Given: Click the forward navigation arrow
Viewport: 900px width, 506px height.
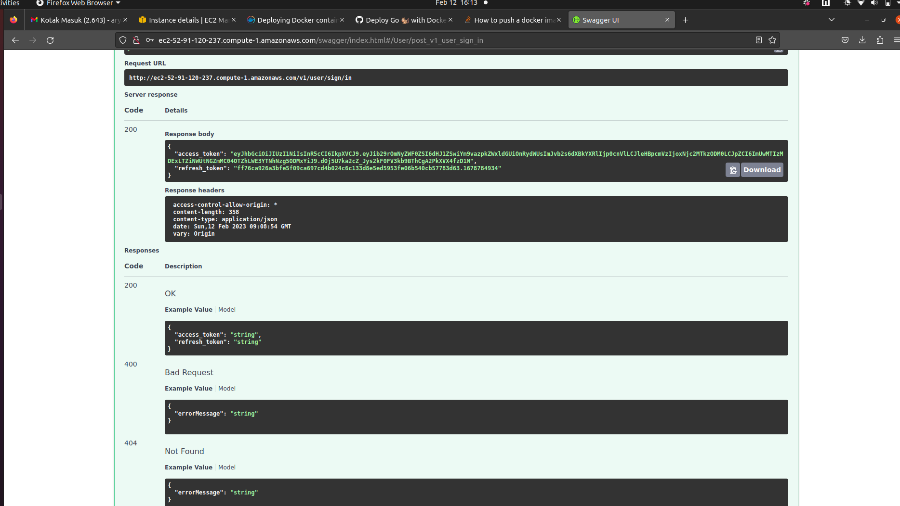Looking at the screenshot, I should click(x=33, y=40).
